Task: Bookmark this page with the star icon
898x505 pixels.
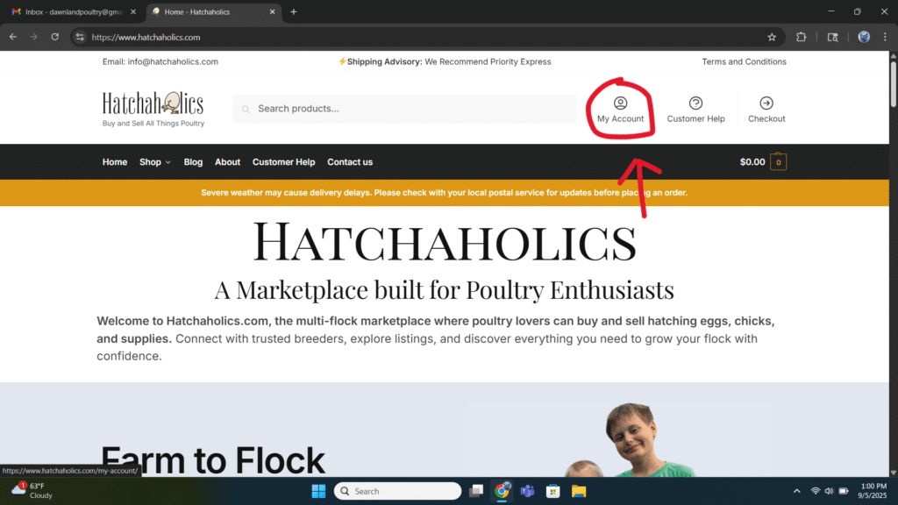Action: tap(772, 37)
